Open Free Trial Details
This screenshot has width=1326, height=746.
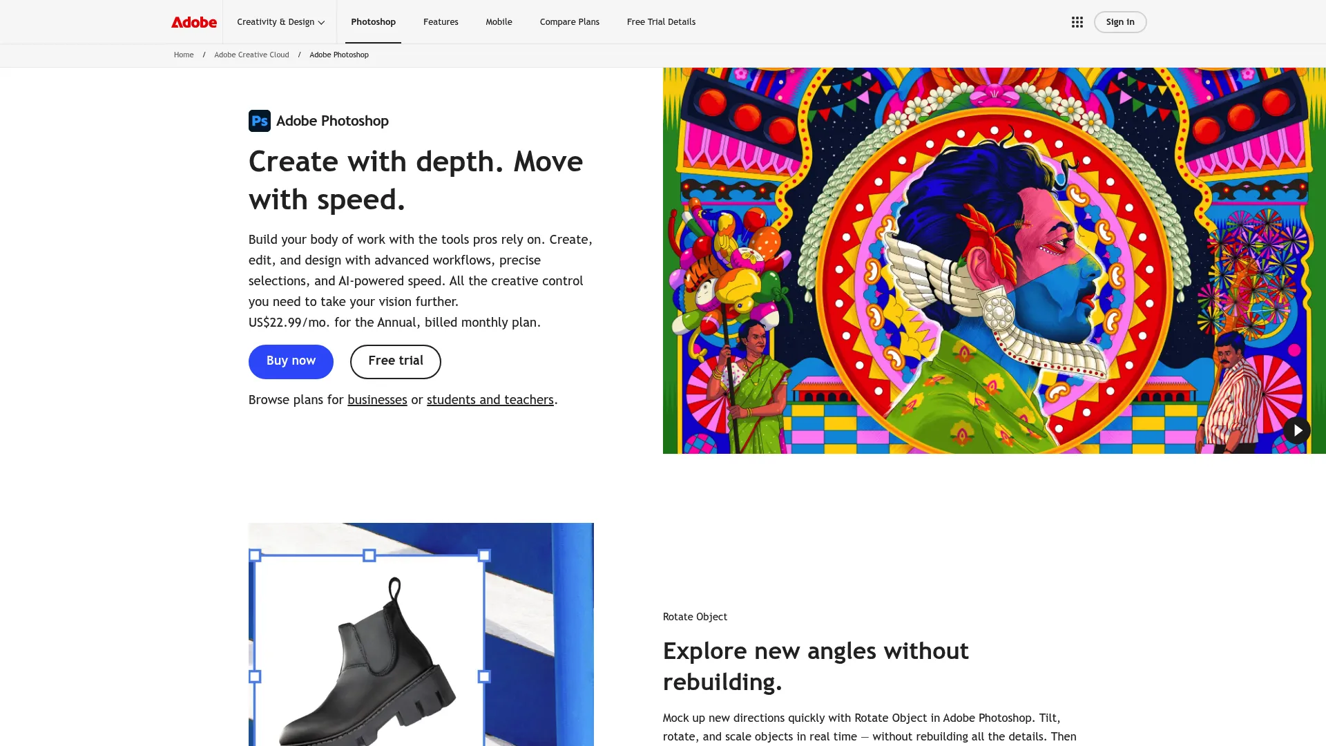661,22
